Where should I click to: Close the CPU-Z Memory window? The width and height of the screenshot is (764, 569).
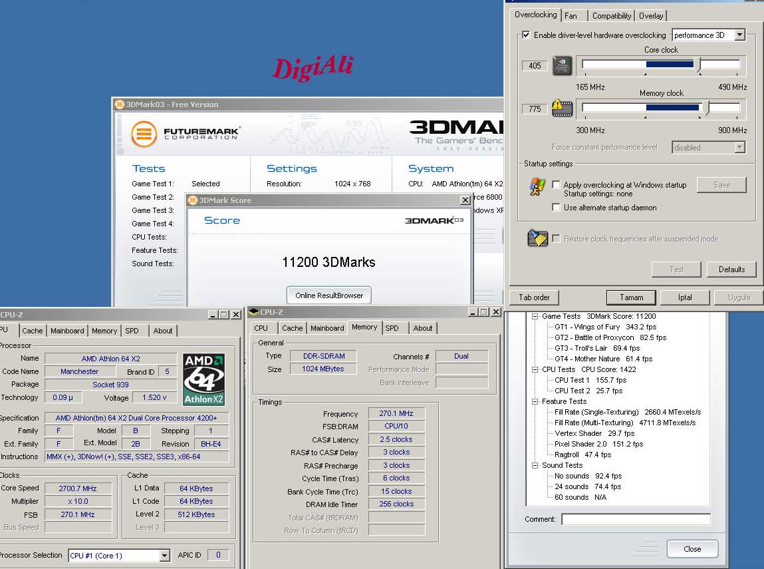coord(495,311)
